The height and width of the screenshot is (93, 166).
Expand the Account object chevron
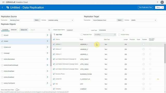[x=47, y=35]
